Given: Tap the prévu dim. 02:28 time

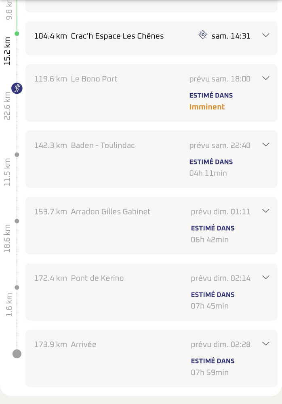Looking at the screenshot, I should tap(221, 345).
